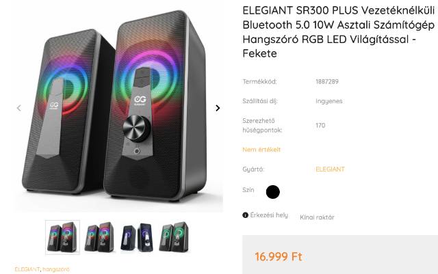The width and height of the screenshot is (438, 274).
Task: Click the product title ELEGIANT SR300 PLUS
Action: click(338, 32)
